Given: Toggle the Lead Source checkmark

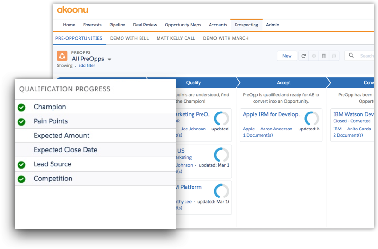Looking at the screenshot, I should [21, 165].
